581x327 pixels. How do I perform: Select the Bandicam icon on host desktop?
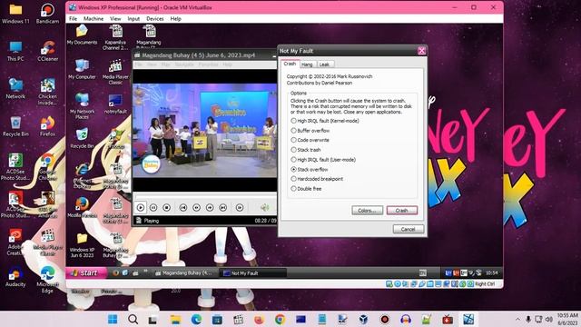click(x=47, y=14)
